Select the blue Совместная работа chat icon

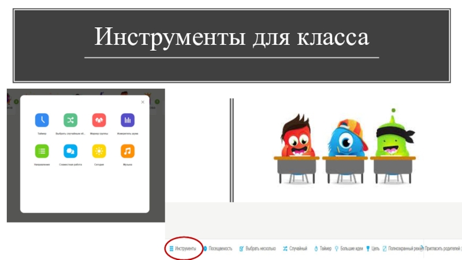(x=70, y=151)
